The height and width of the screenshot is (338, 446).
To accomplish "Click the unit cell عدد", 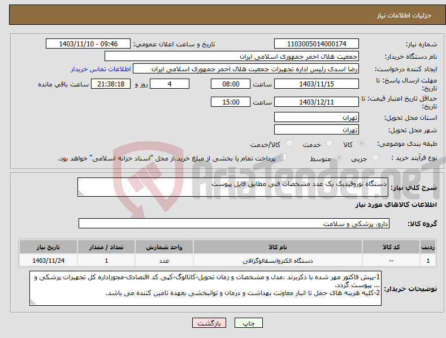I will click(164, 261).
